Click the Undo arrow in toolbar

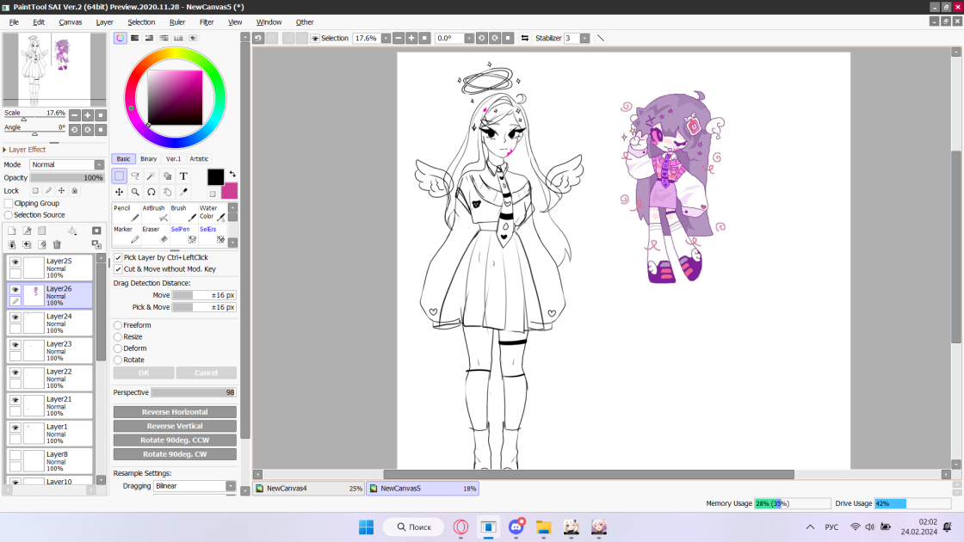258,38
